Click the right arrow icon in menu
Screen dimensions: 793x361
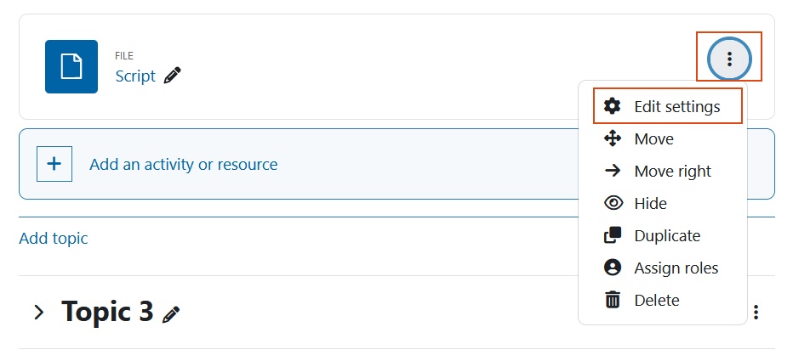[x=613, y=172]
